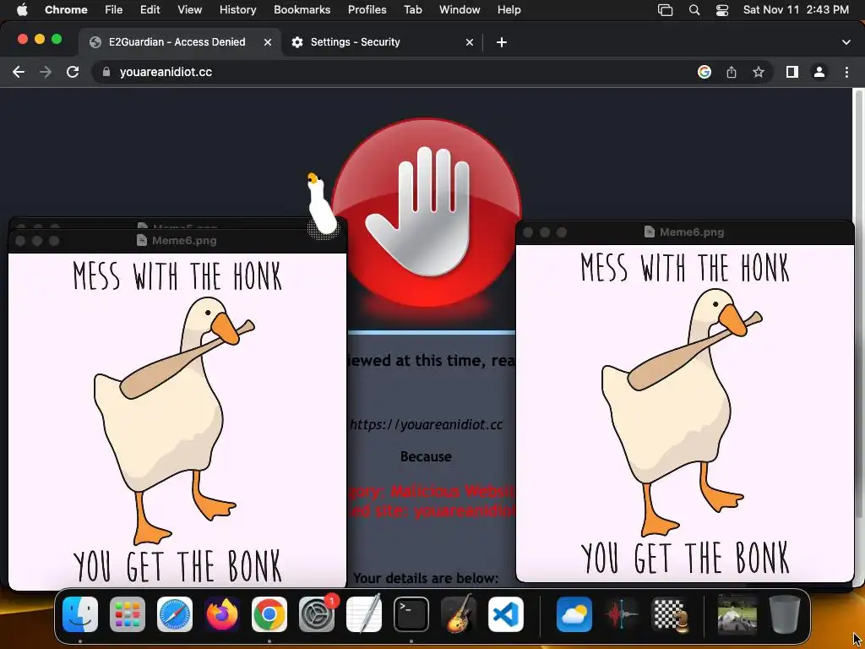Open the View menu
The image size is (865, 649).
tap(190, 10)
